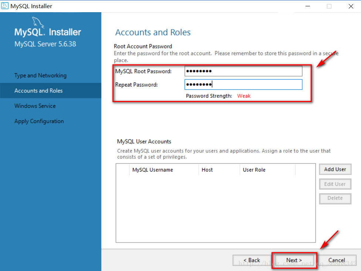Viewport: 361px width, 271px height.
Task: Maximize the installer window
Action: click(x=329, y=6)
